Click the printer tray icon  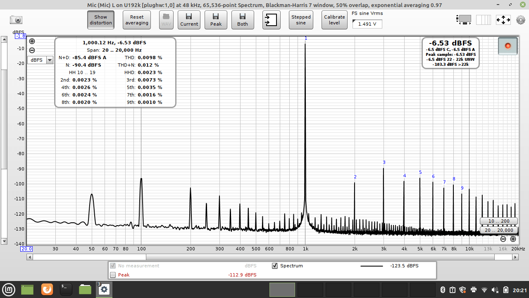474,290
